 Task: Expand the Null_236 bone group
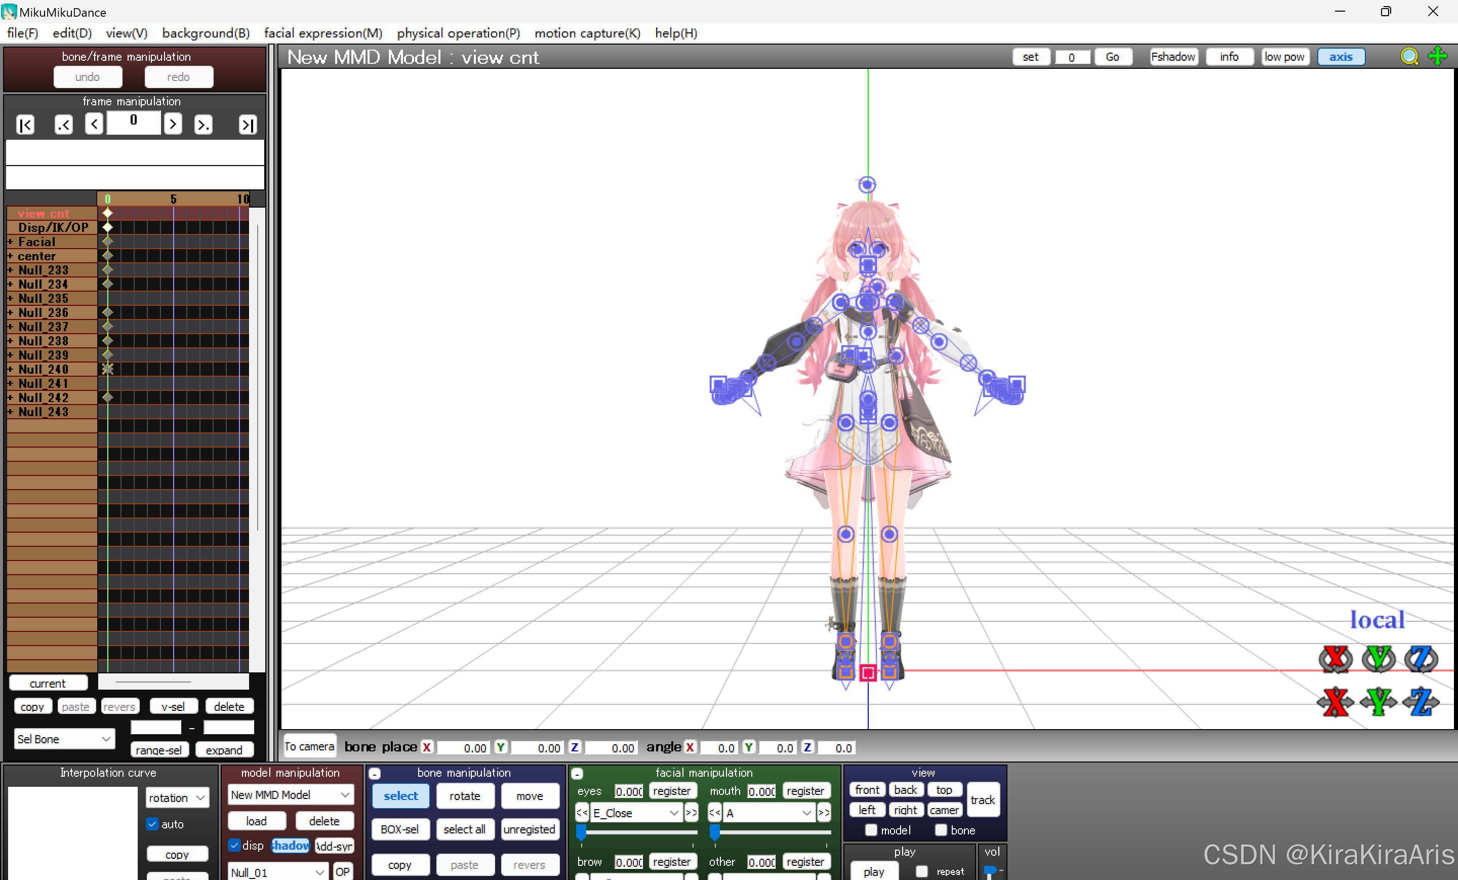tap(10, 312)
